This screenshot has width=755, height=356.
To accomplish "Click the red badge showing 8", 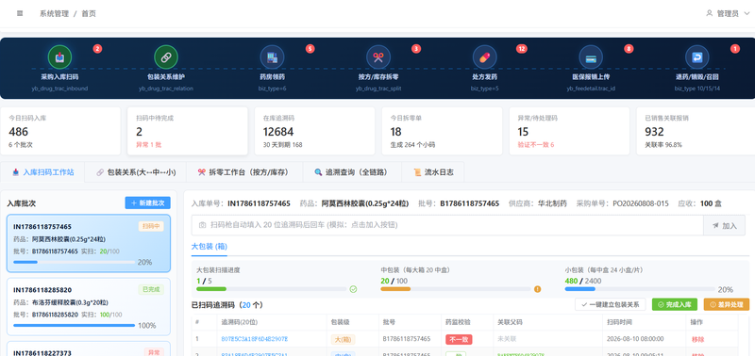I will 629,49.
